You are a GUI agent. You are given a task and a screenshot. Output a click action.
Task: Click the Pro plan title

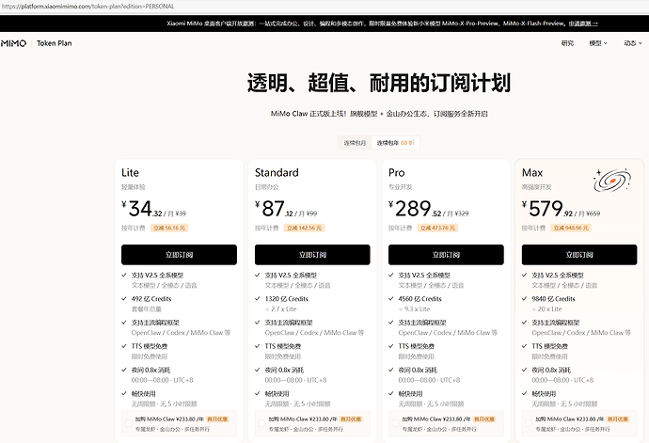click(x=397, y=173)
